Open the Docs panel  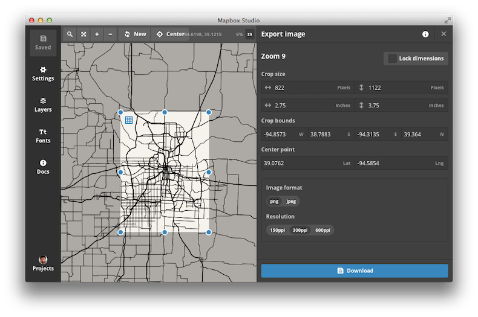(43, 167)
